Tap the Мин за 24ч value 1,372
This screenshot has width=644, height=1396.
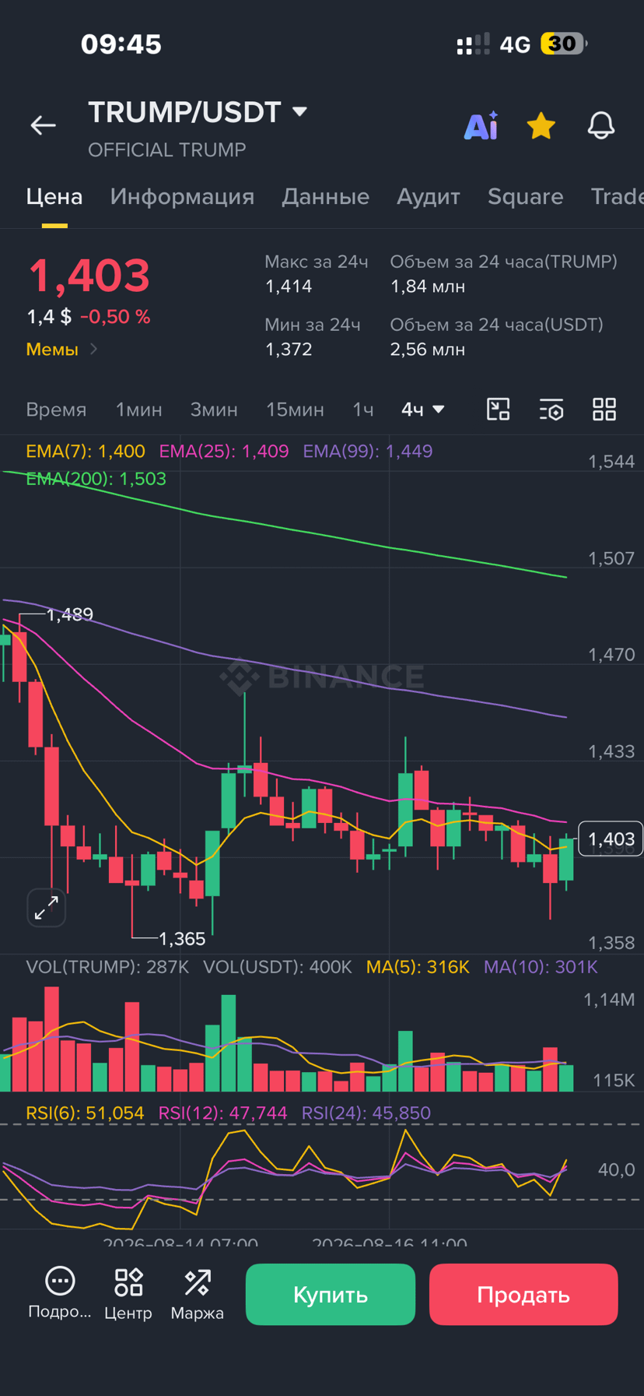coord(289,350)
